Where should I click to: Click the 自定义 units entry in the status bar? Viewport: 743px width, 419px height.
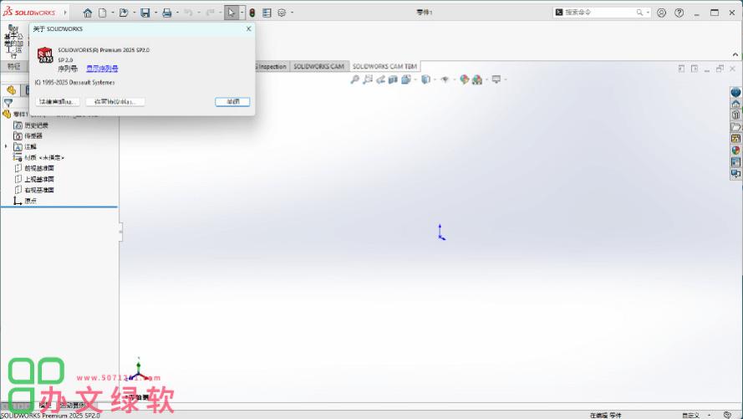click(690, 415)
